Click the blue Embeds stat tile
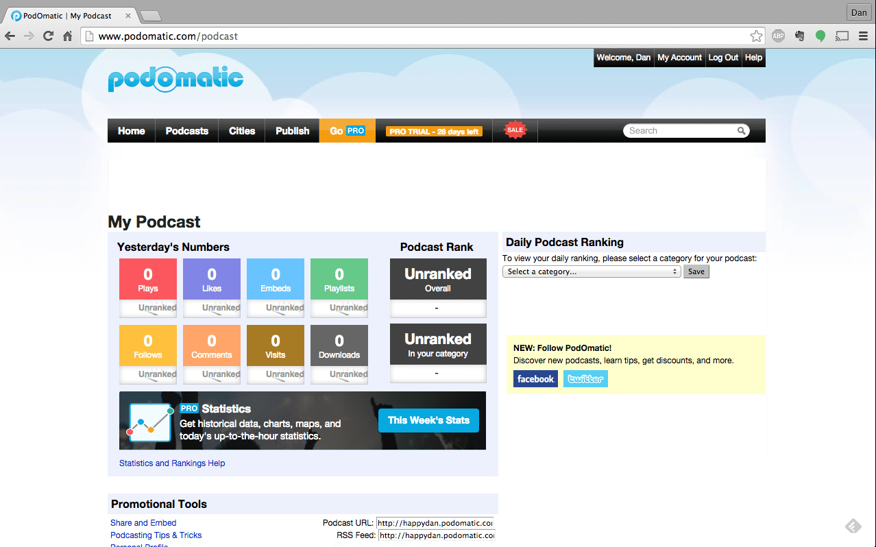Viewport: 876px width, 547px height. coord(276,279)
